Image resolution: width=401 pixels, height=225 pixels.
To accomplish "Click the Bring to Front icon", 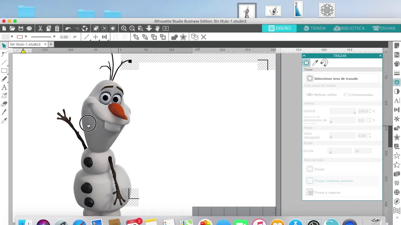I will click(136, 37).
